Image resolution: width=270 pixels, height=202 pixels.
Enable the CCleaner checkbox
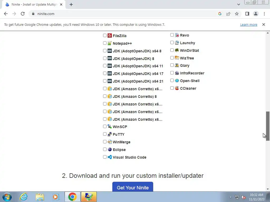point(172,88)
